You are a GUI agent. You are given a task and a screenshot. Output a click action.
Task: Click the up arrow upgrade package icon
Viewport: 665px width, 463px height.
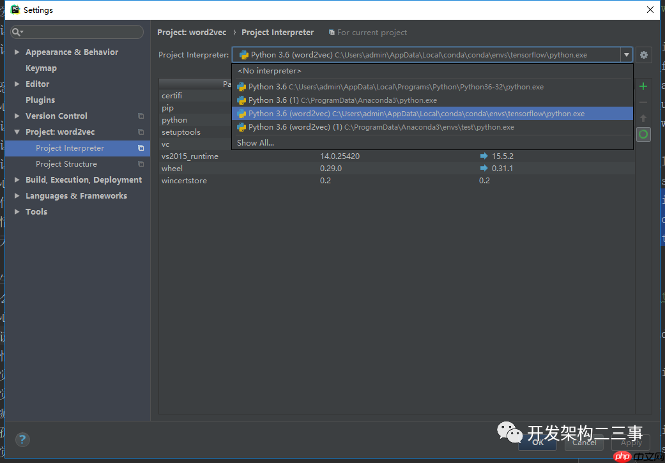pyautogui.click(x=643, y=118)
